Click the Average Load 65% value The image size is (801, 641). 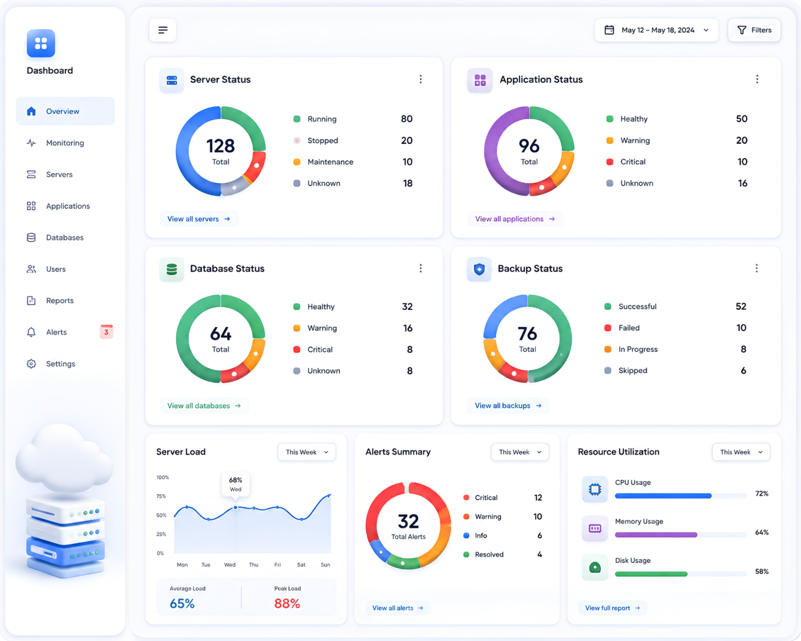pyautogui.click(x=182, y=603)
